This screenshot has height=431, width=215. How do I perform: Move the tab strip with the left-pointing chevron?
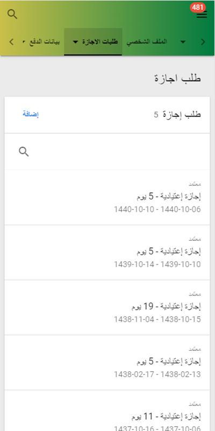tap(11, 42)
